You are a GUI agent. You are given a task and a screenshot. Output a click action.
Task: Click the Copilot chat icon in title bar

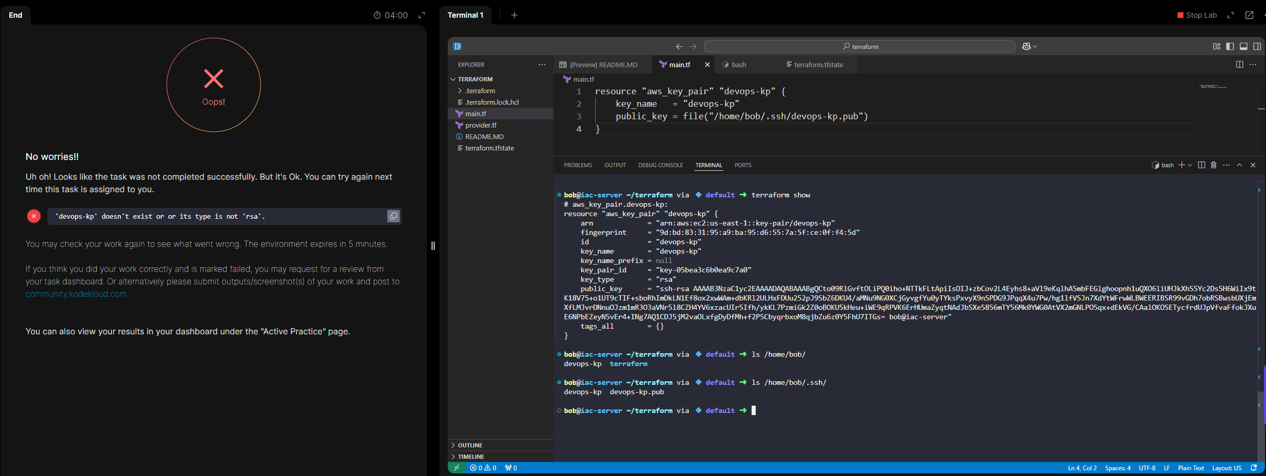point(1026,46)
